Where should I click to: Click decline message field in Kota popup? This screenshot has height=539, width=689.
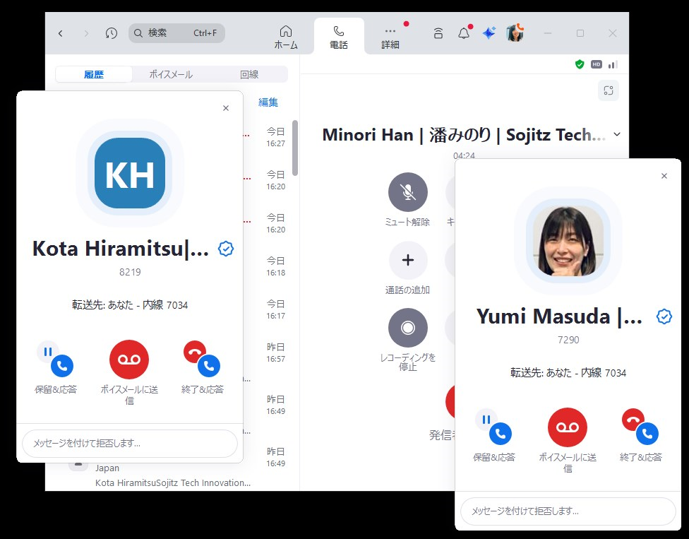coord(130,443)
